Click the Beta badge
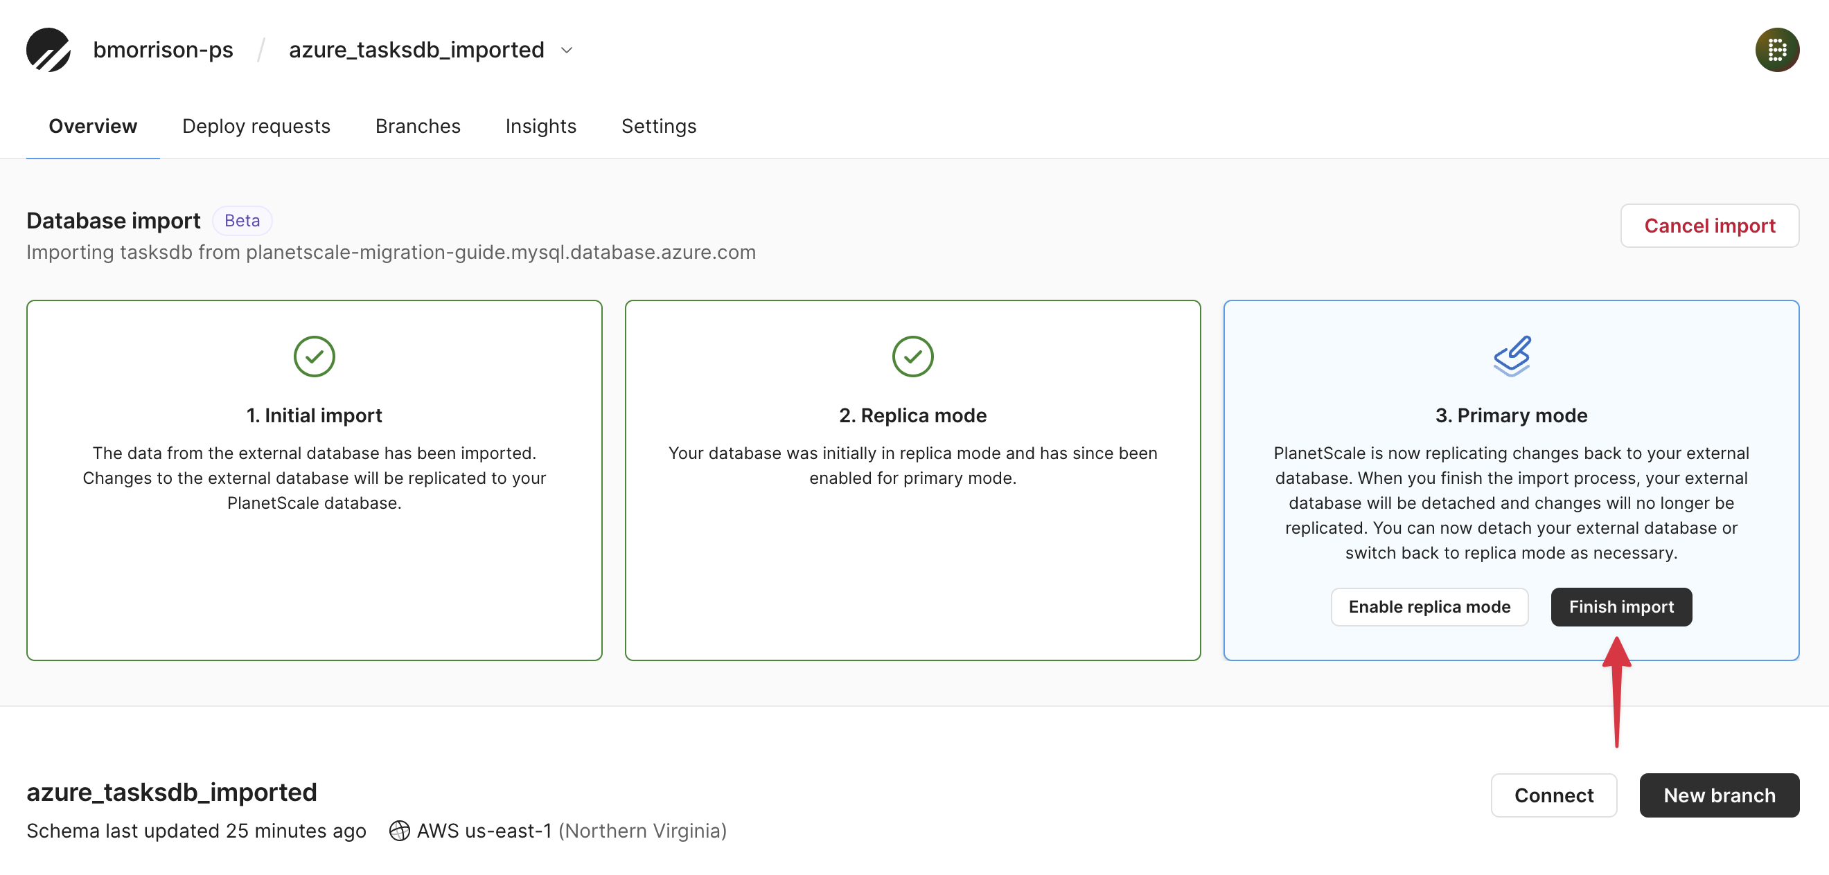 242,221
